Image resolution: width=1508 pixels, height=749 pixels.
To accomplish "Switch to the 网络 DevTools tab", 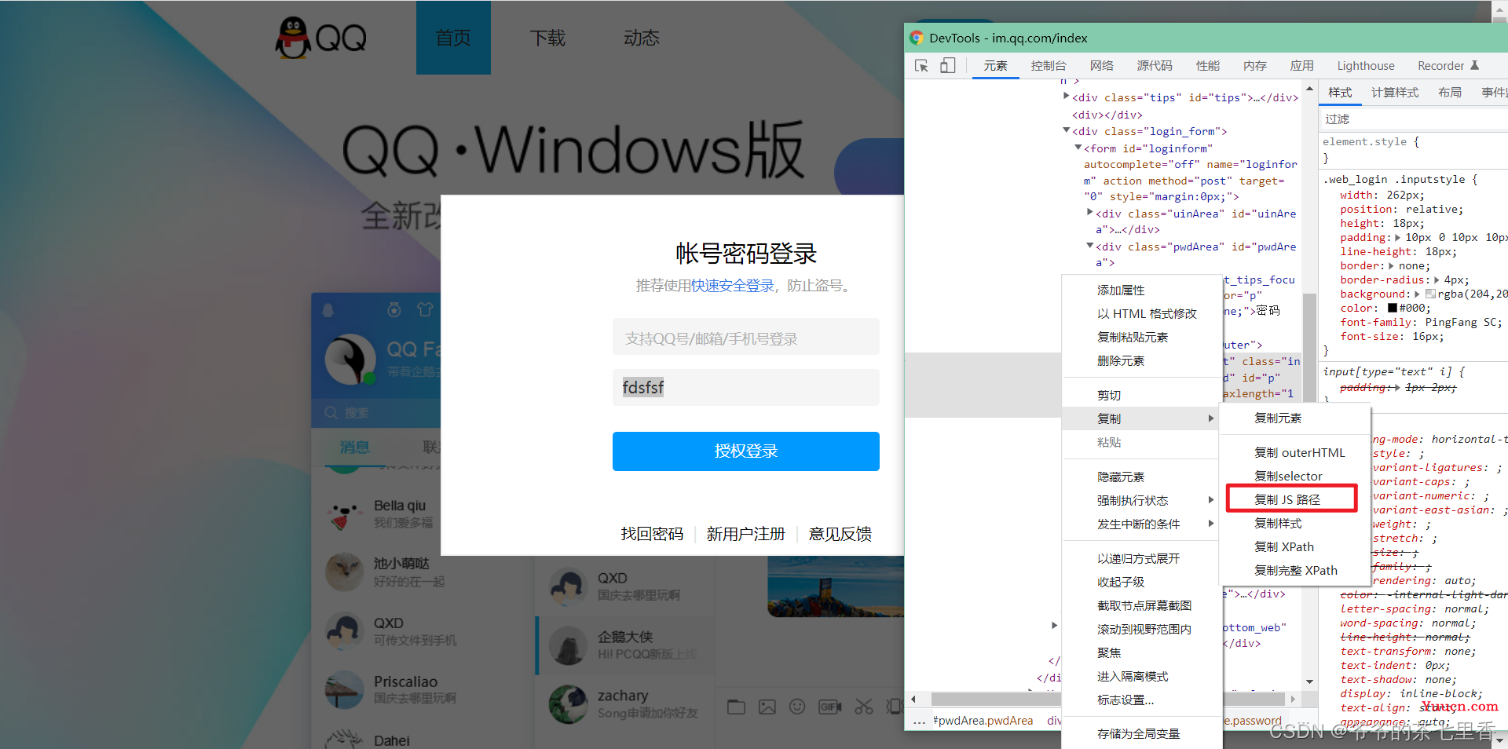I will point(1101,66).
